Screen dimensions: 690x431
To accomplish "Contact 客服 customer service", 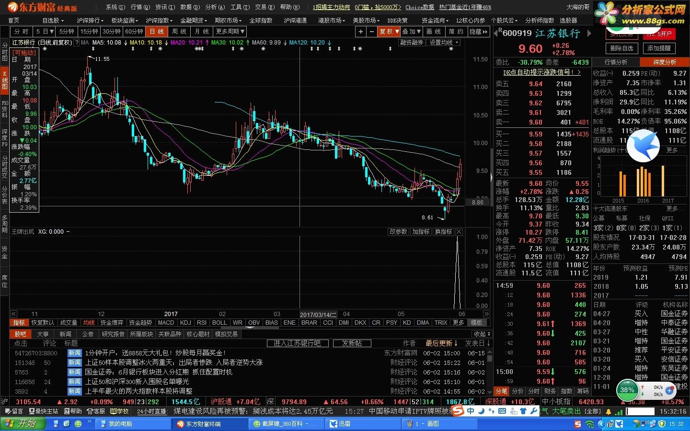I will click(96, 411).
